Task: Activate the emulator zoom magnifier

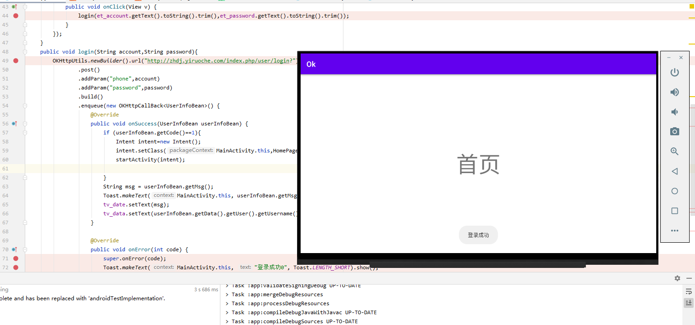Action: click(x=675, y=151)
